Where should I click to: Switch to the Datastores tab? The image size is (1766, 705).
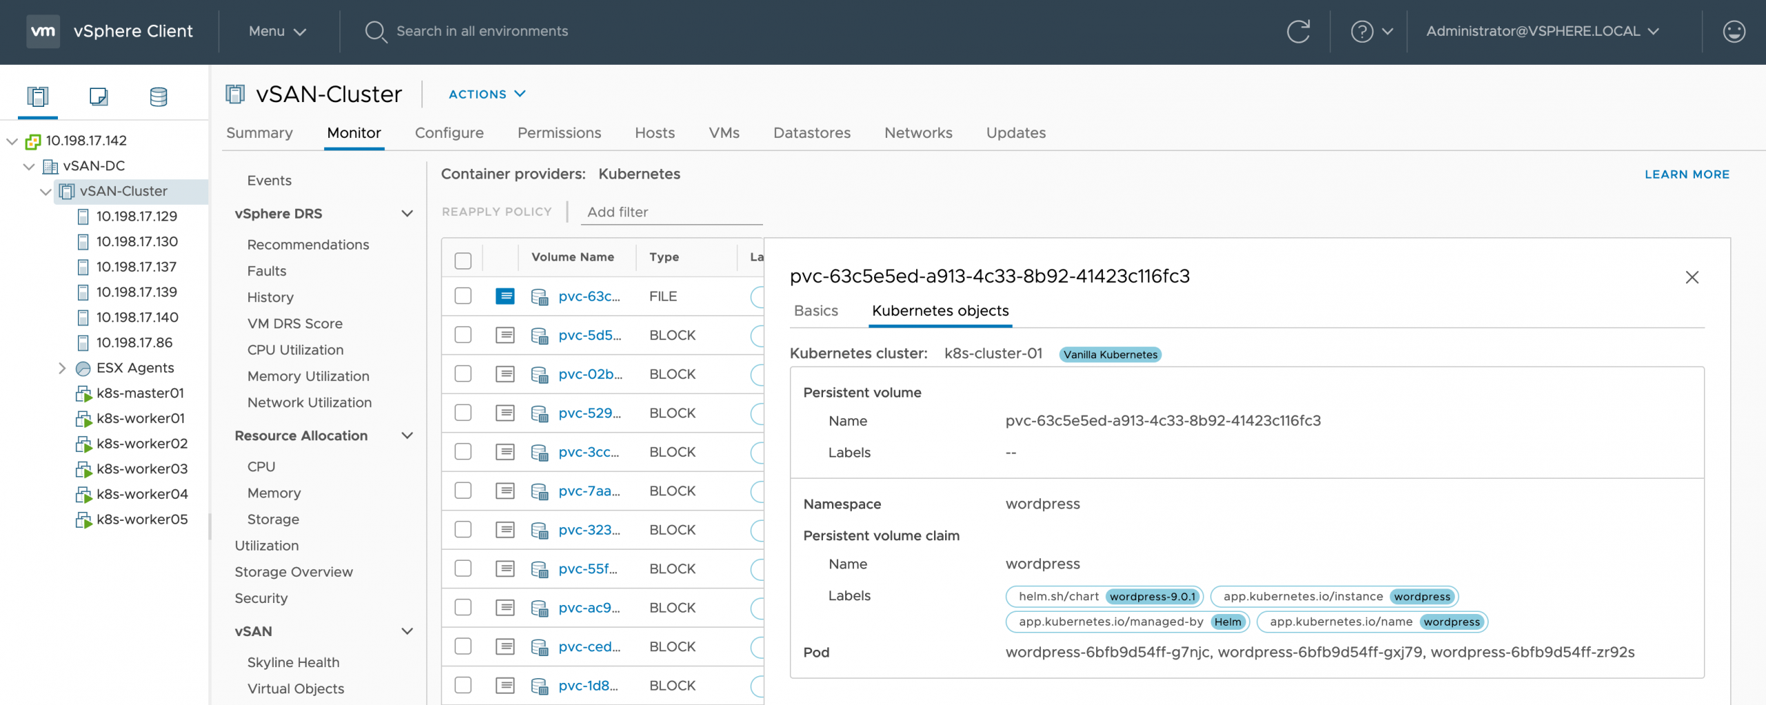point(812,133)
